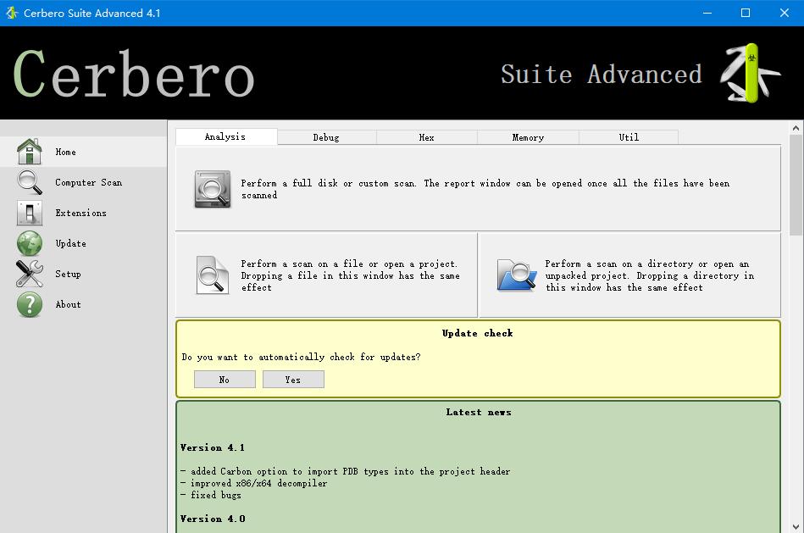Close the Cerbero Suite window

785,13
